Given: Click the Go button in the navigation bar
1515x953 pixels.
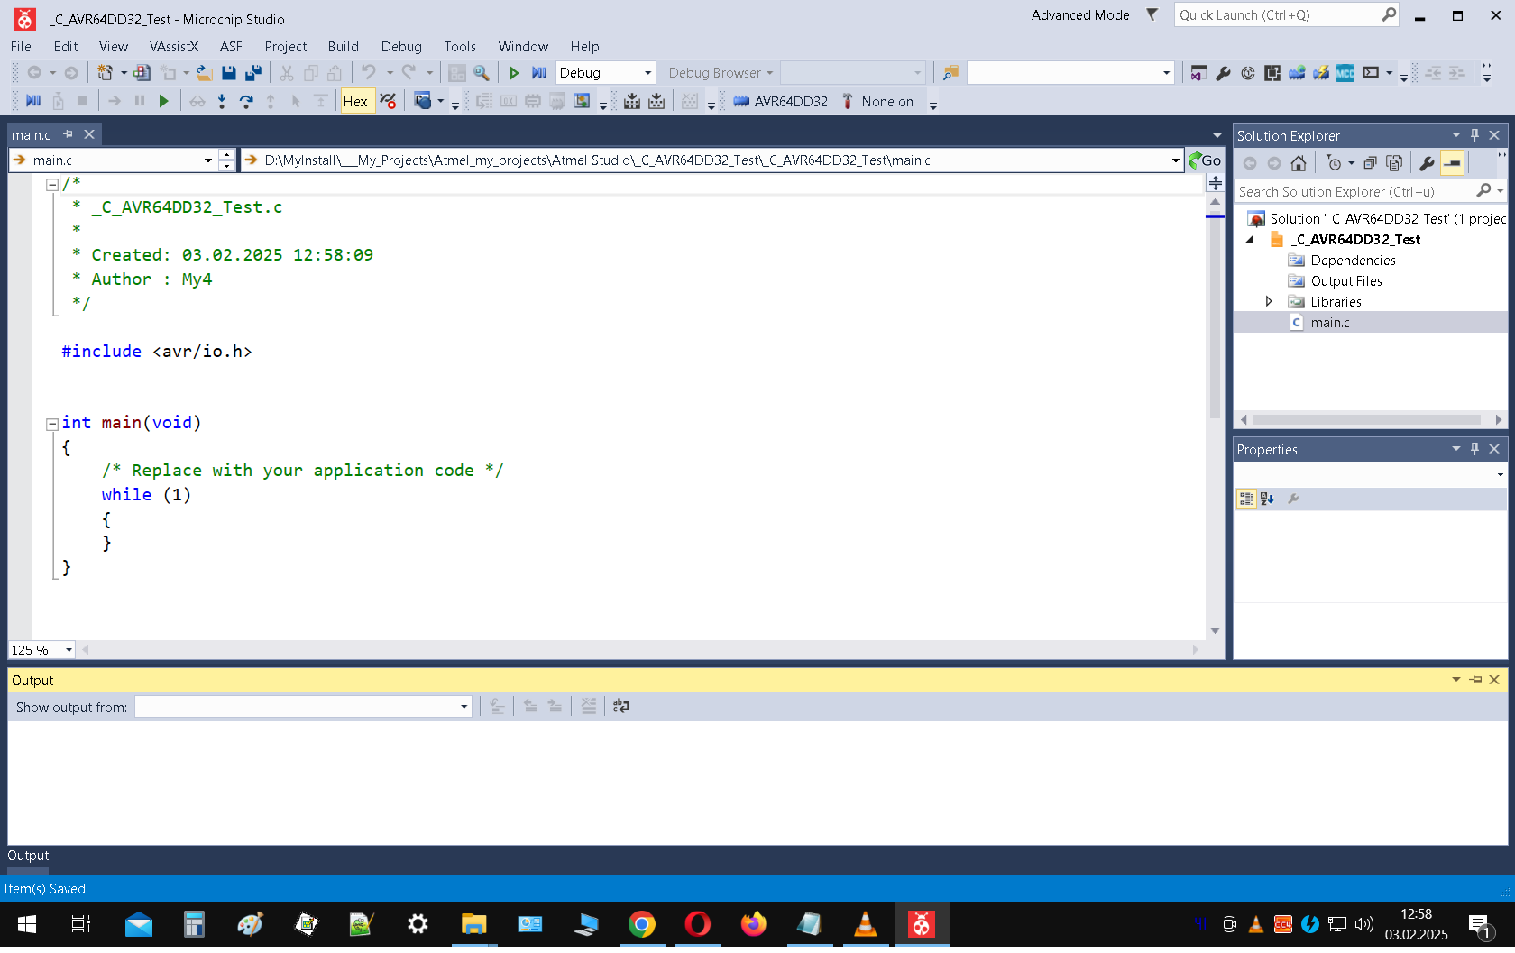Looking at the screenshot, I should 1205,160.
